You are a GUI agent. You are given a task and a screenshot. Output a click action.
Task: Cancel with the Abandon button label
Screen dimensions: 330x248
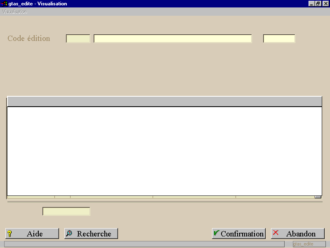(301, 234)
